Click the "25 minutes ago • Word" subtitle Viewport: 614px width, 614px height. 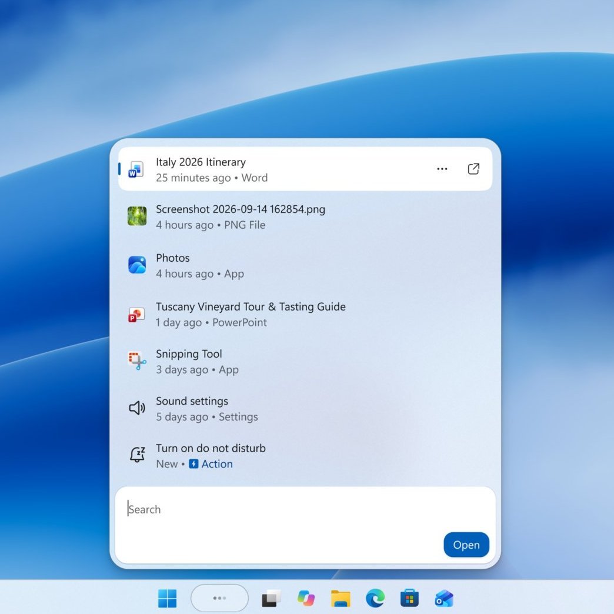pyautogui.click(x=212, y=178)
